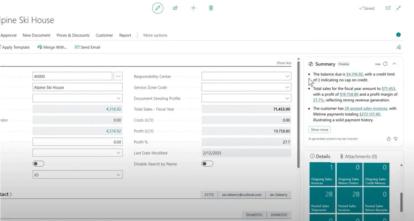The width and height of the screenshot is (414, 221).
Task: Click Merge With action
Action: [52, 47]
